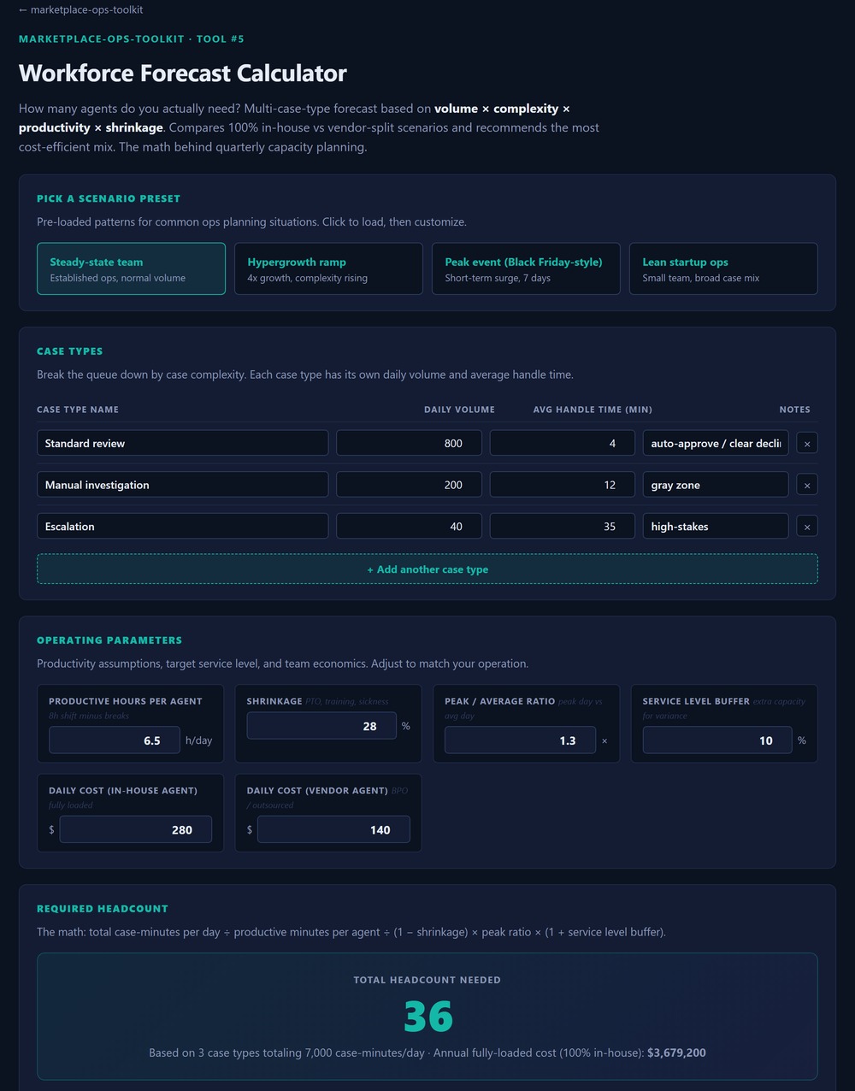855x1091 pixels.
Task: Remove the Escalation case type row
Action: (807, 527)
